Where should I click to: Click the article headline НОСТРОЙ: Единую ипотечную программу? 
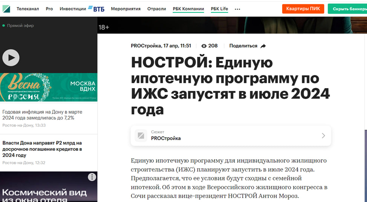click(230, 86)
